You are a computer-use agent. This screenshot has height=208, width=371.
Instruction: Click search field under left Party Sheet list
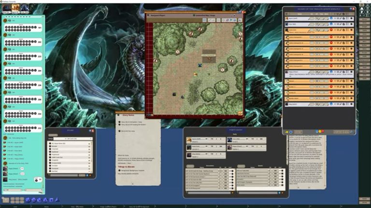coord(209,193)
